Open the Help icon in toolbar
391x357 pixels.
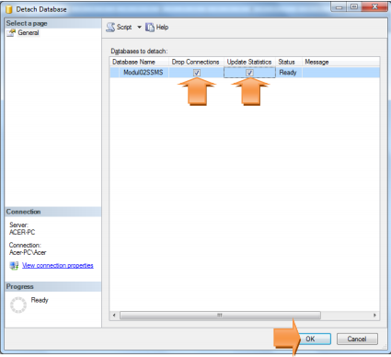(x=150, y=28)
